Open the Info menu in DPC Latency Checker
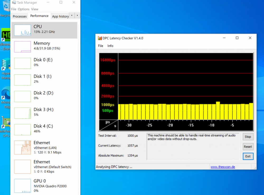264x195 pixels. click(110, 46)
